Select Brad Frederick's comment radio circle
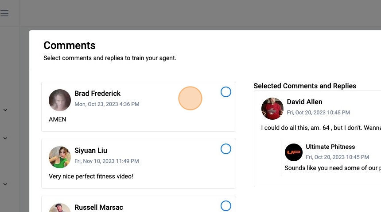This screenshot has height=212, width=381. [x=226, y=92]
